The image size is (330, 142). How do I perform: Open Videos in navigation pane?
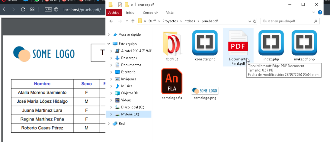coord(126,100)
